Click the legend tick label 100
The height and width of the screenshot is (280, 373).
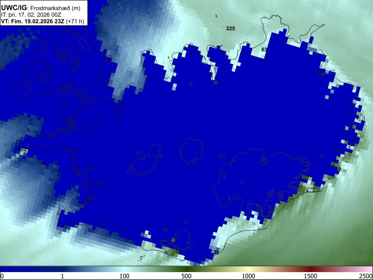(124, 276)
